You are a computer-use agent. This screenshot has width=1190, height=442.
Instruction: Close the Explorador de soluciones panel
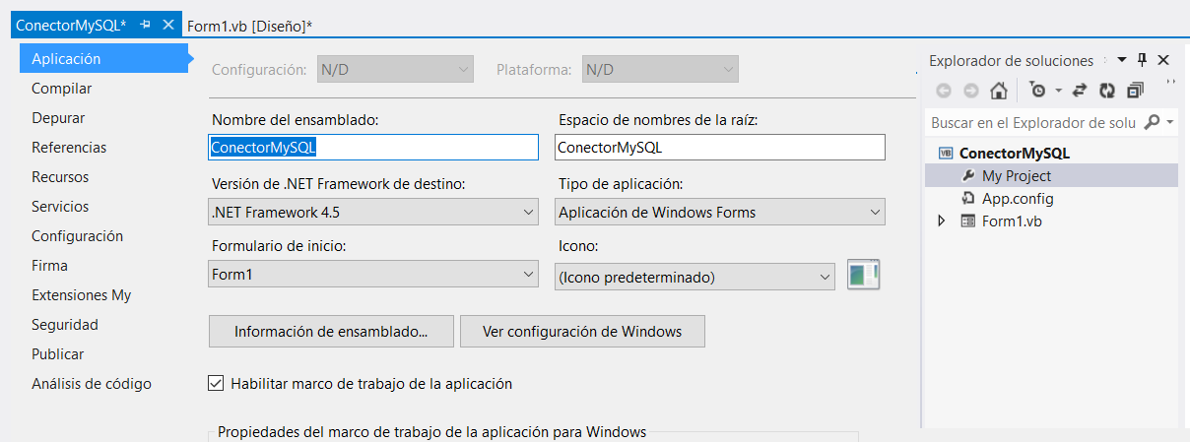click(x=1163, y=60)
